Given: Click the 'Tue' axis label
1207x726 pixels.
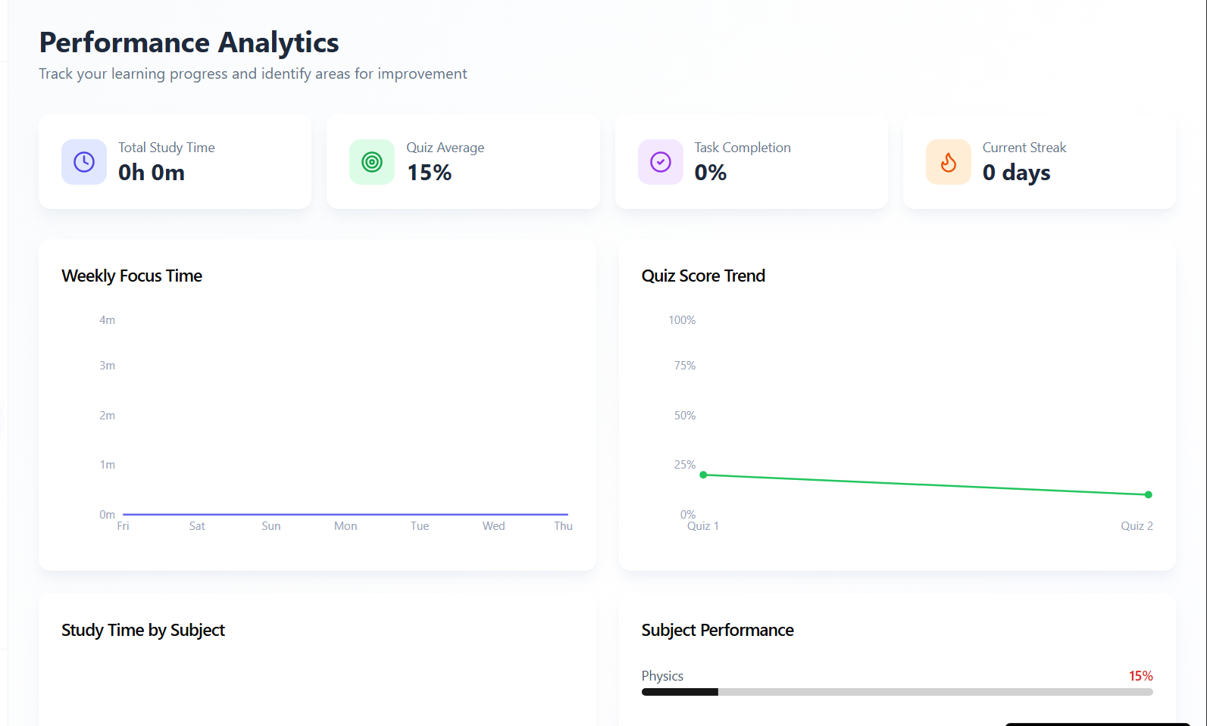Looking at the screenshot, I should [x=420, y=526].
